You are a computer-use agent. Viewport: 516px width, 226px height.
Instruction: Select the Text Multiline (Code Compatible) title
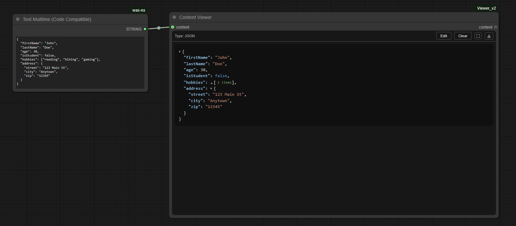point(57,19)
